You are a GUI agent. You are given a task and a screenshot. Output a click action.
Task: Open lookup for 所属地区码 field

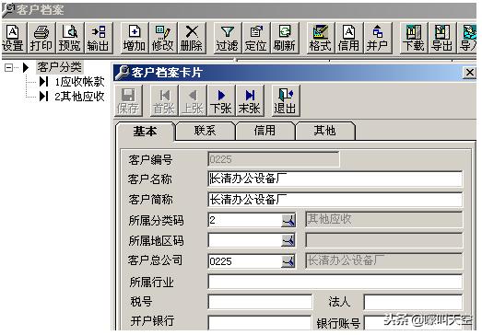tap(288, 241)
